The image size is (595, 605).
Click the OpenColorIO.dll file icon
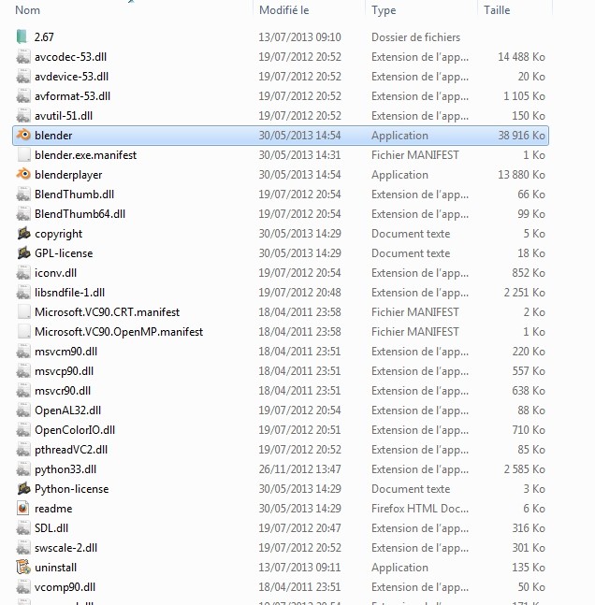coord(23,430)
